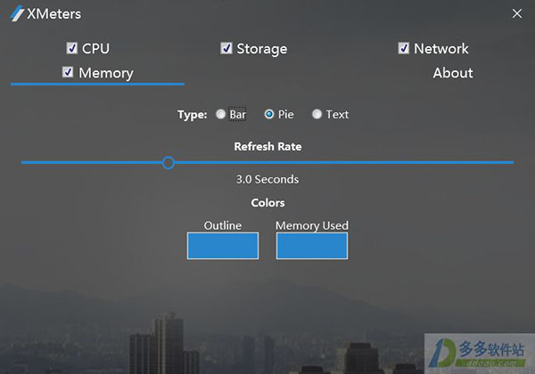Open the Memory Used color swatch
The height and width of the screenshot is (374, 535).
312,246
